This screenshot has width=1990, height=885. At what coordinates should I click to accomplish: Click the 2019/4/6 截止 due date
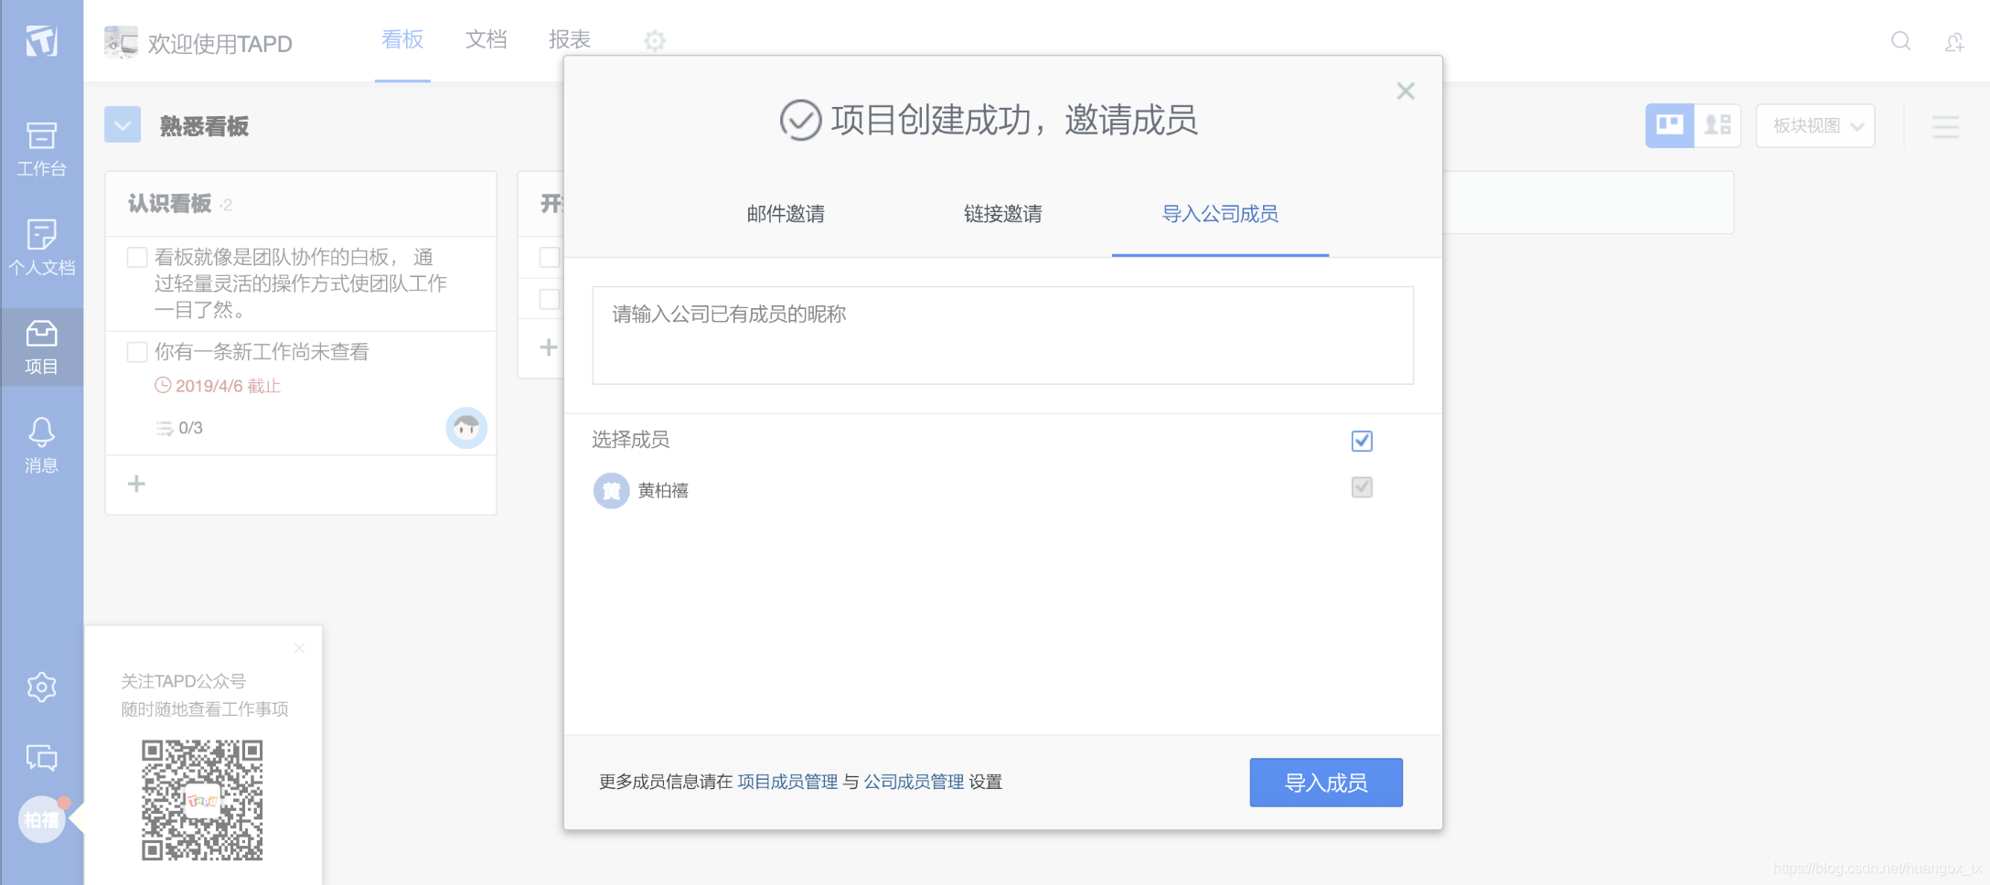pos(218,386)
